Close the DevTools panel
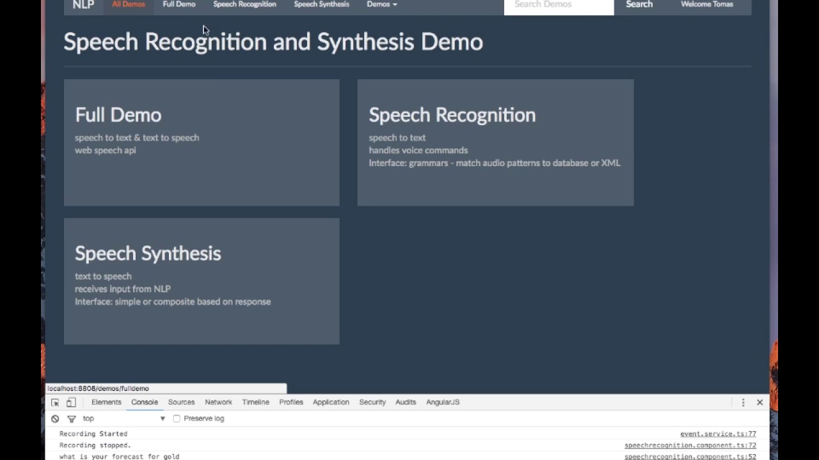The height and width of the screenshot is (460, 819). point(759,402)
